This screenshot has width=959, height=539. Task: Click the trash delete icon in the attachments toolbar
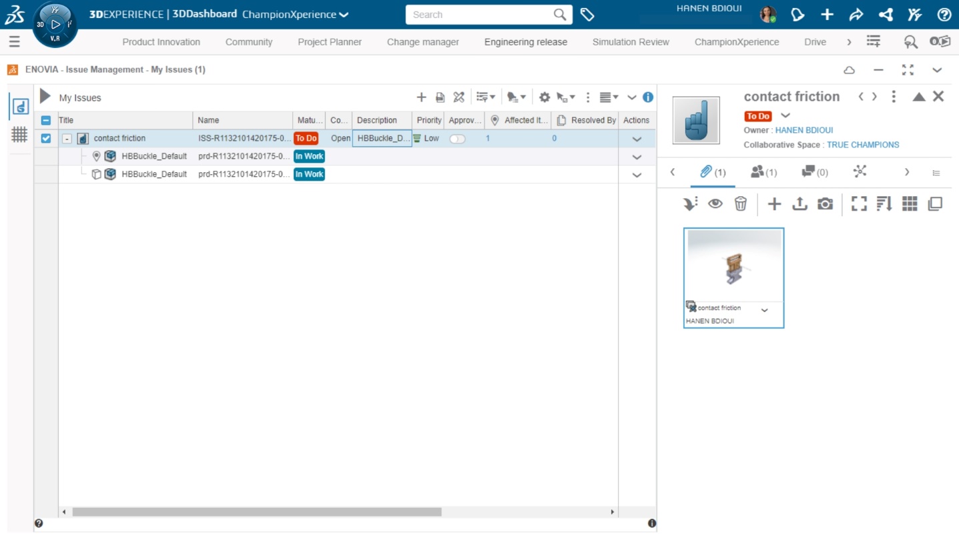(741, 203)
